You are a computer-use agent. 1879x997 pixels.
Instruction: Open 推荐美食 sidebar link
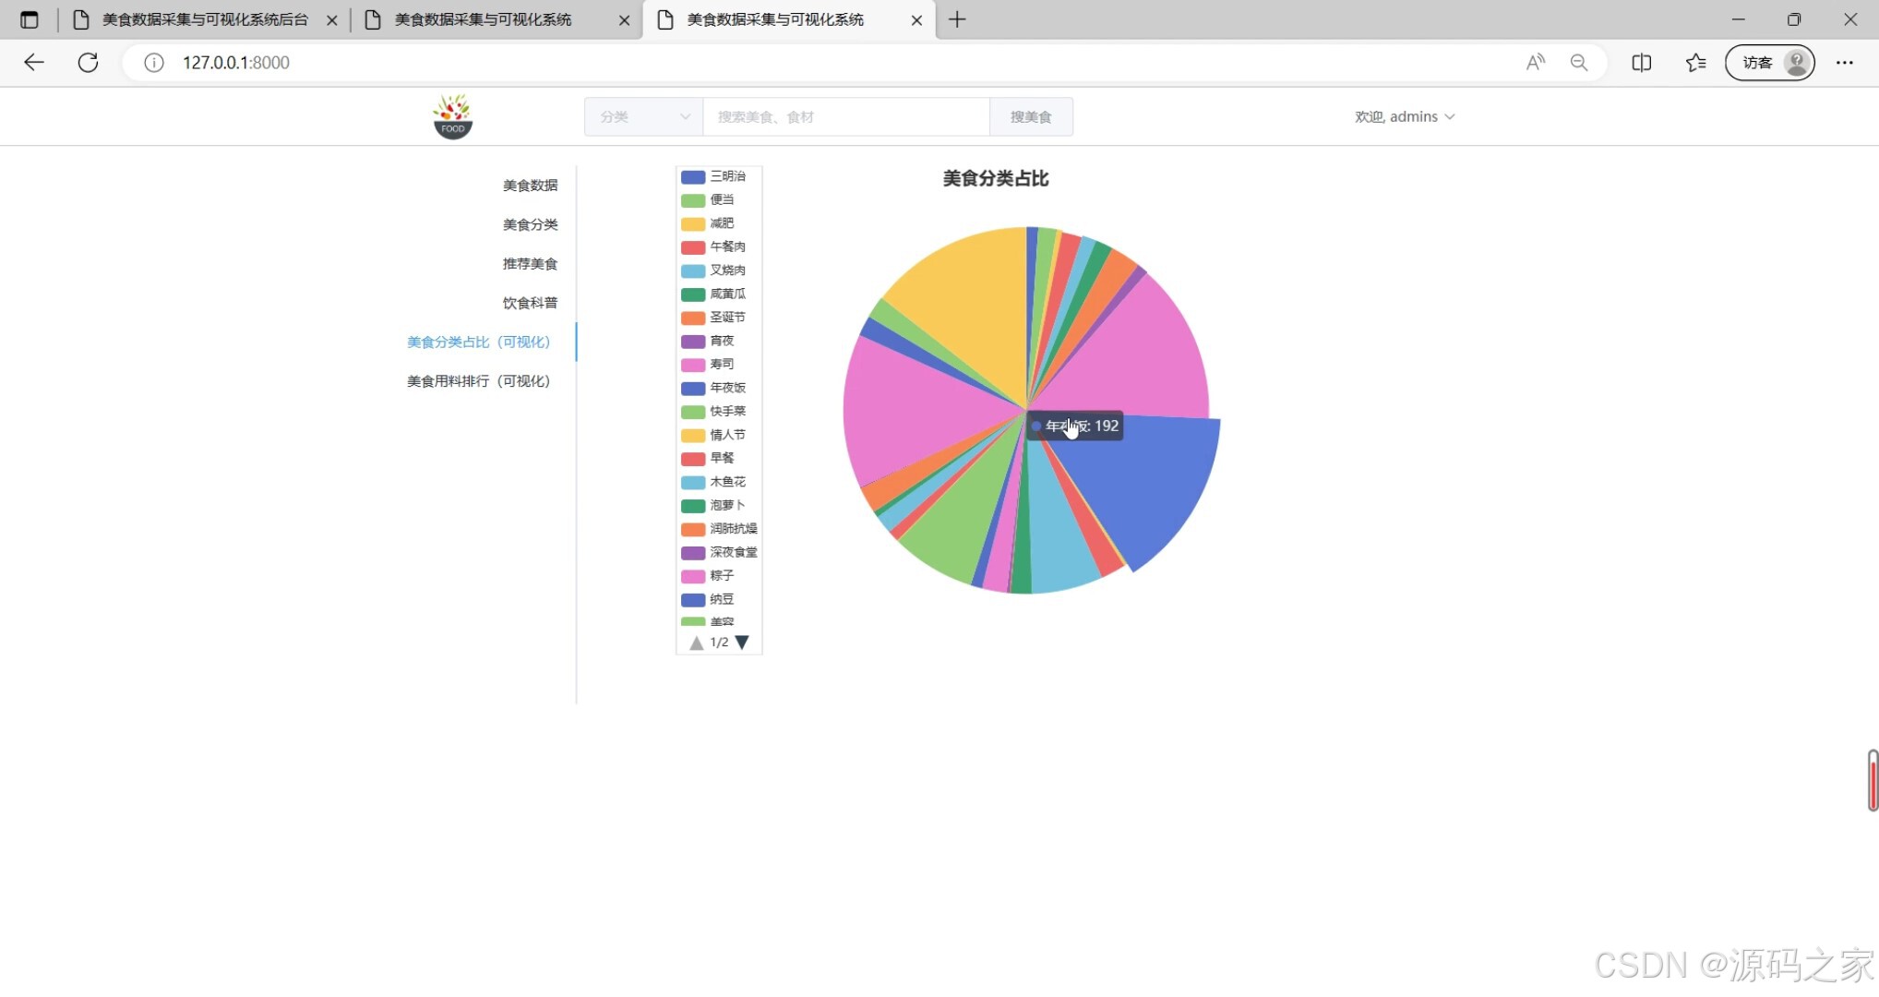[530, 264]
